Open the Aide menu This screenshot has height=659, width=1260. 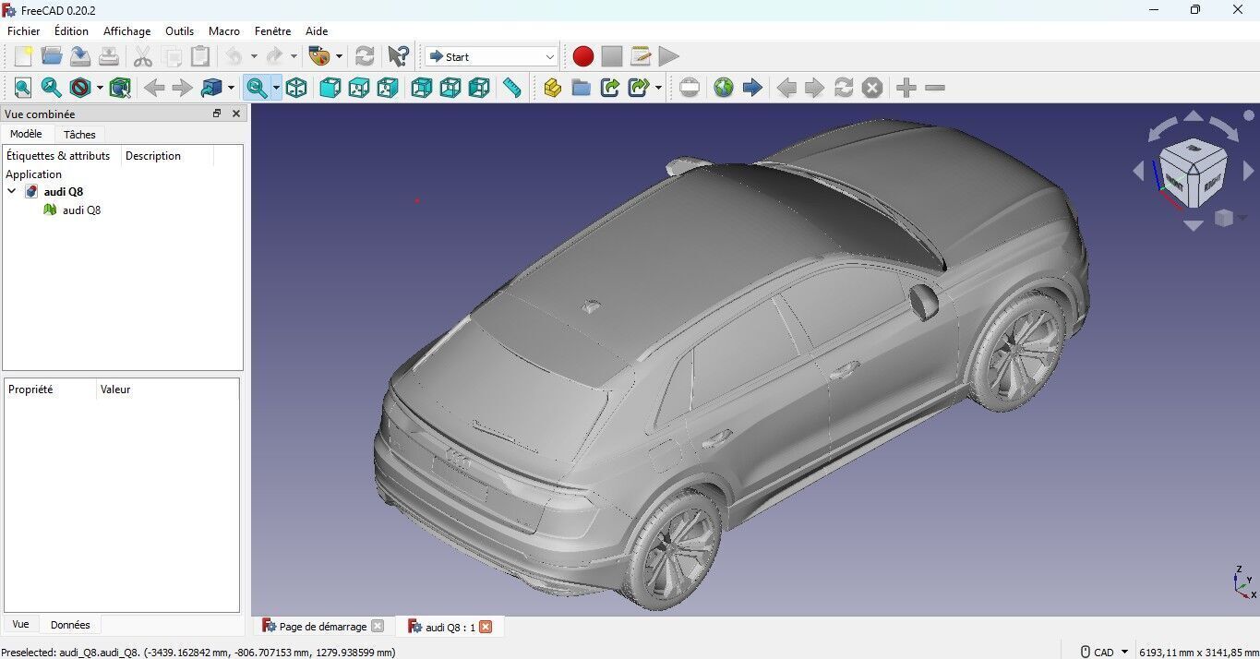(317, 30)
